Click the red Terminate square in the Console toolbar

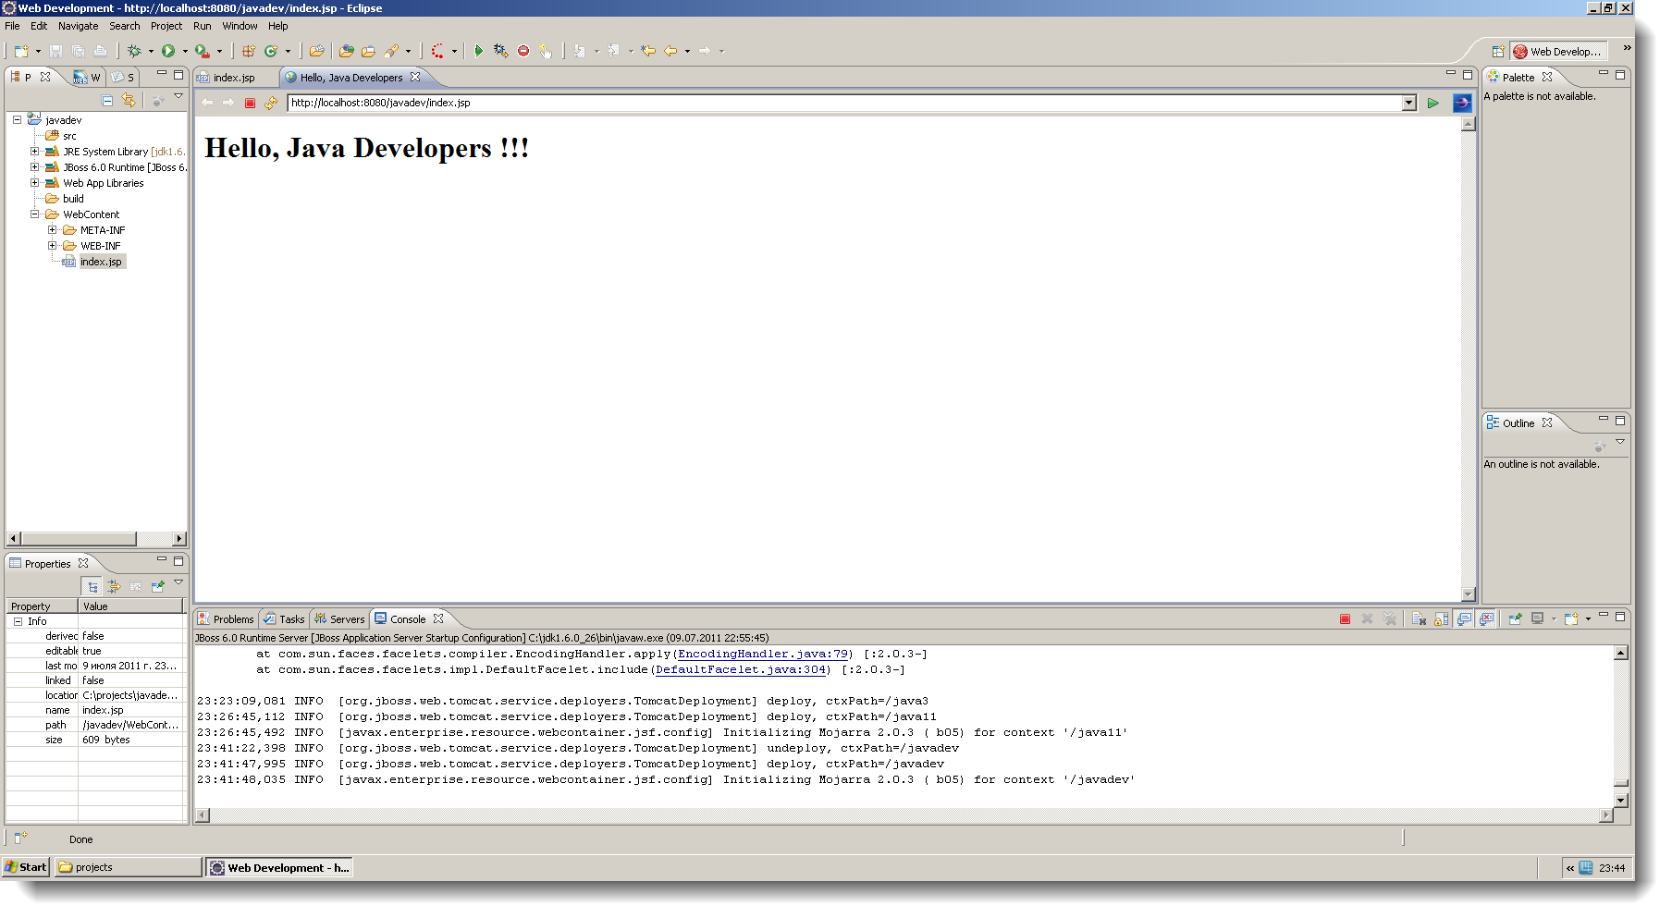[x=1345, y=618]
